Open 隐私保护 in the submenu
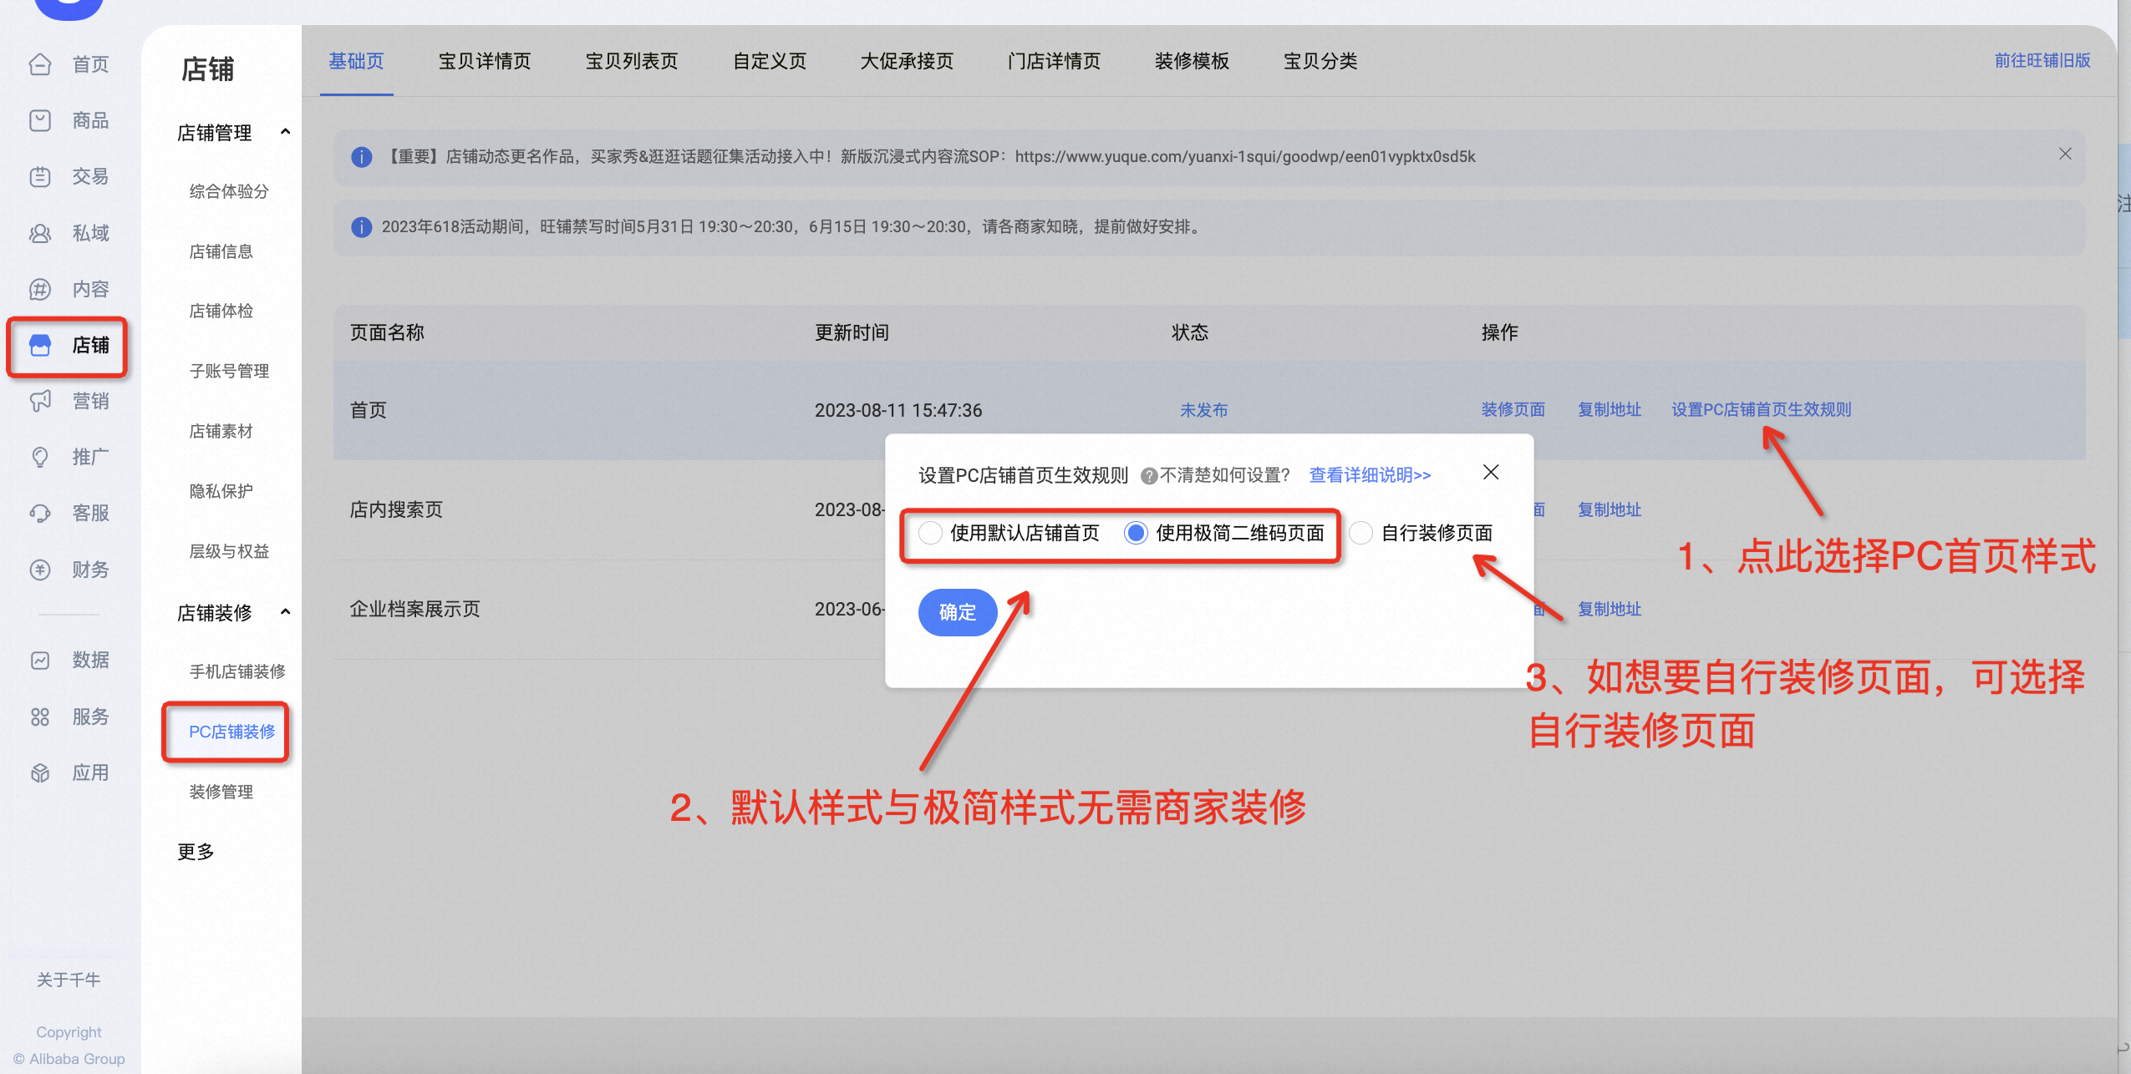 click(x=221, y=491)
